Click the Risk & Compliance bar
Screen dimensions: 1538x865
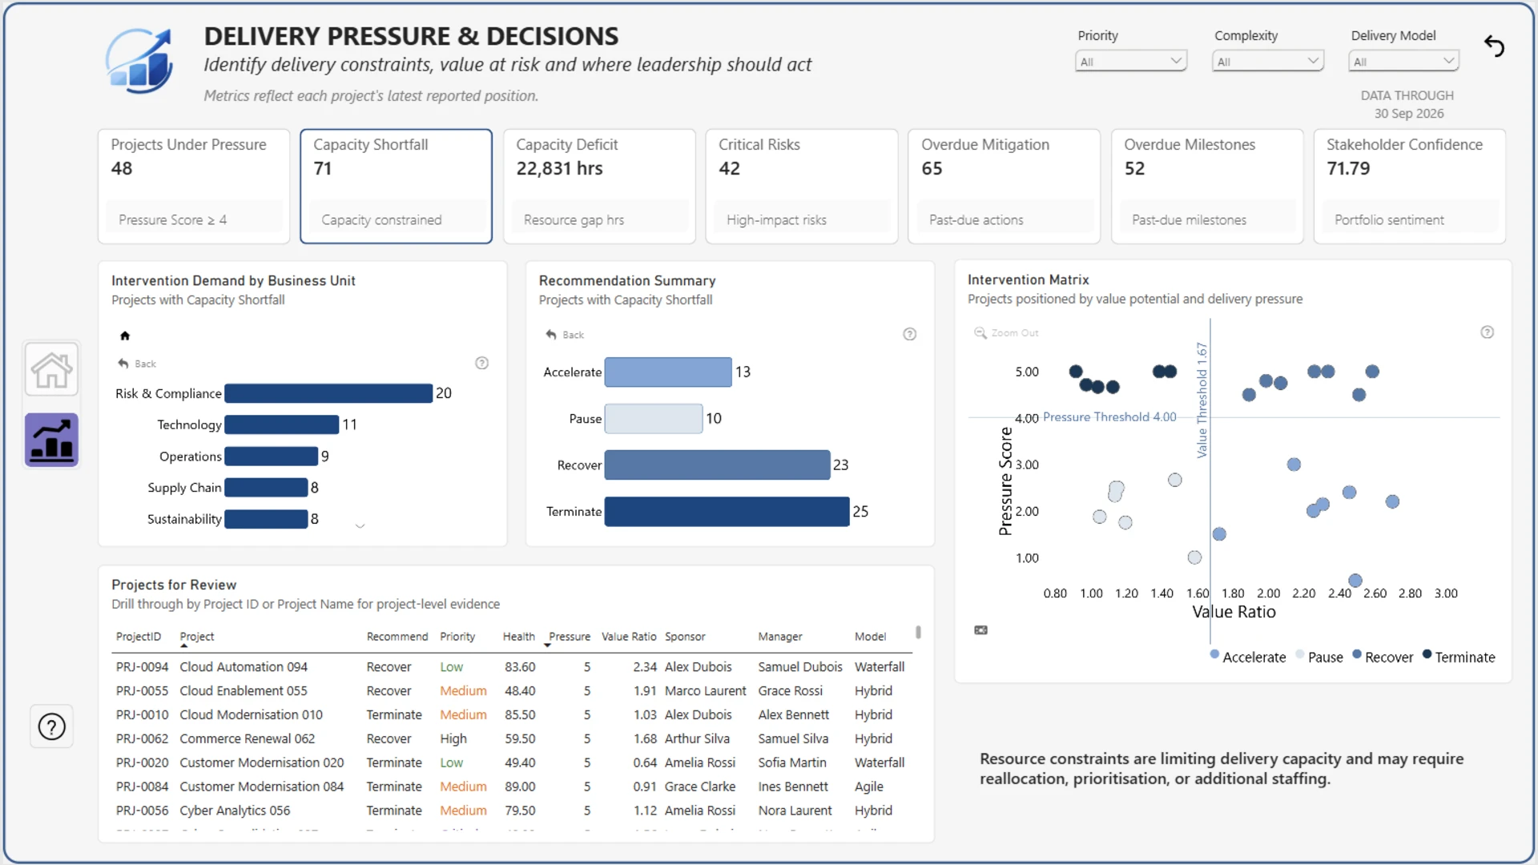point(328,393)
